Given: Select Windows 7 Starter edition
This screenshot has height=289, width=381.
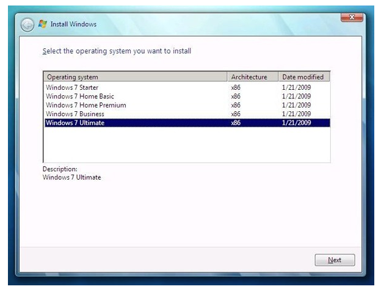Looking at the screenshot, I should point(187,87).
